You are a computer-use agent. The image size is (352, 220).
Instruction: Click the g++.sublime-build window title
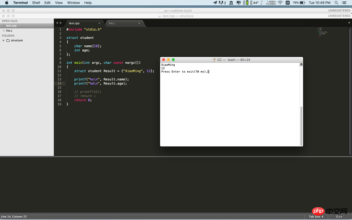tap(178, 11)
